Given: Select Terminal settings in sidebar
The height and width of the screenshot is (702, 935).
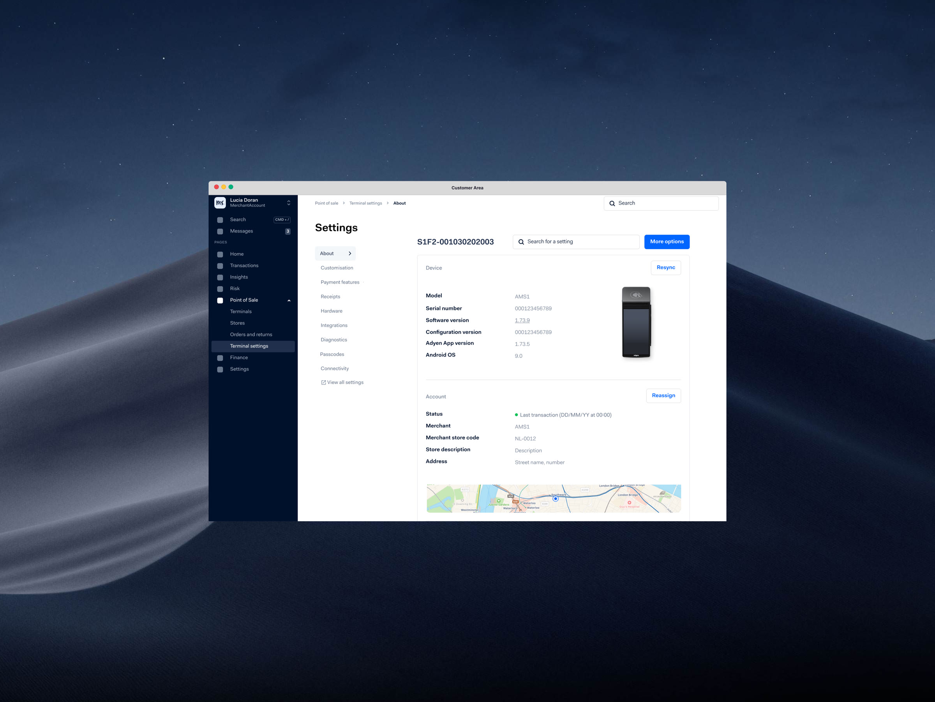Looking at the screenshot, I should coord(253,346).
